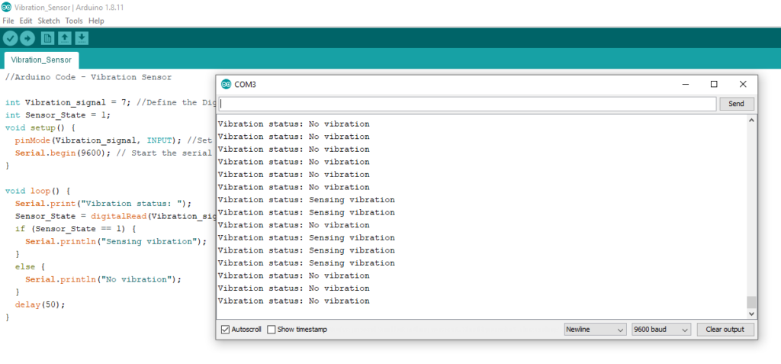Click the code line "int Sensor_State = 1;"
This screenshot has height=364, width=781.
click(x=58, y=114)
